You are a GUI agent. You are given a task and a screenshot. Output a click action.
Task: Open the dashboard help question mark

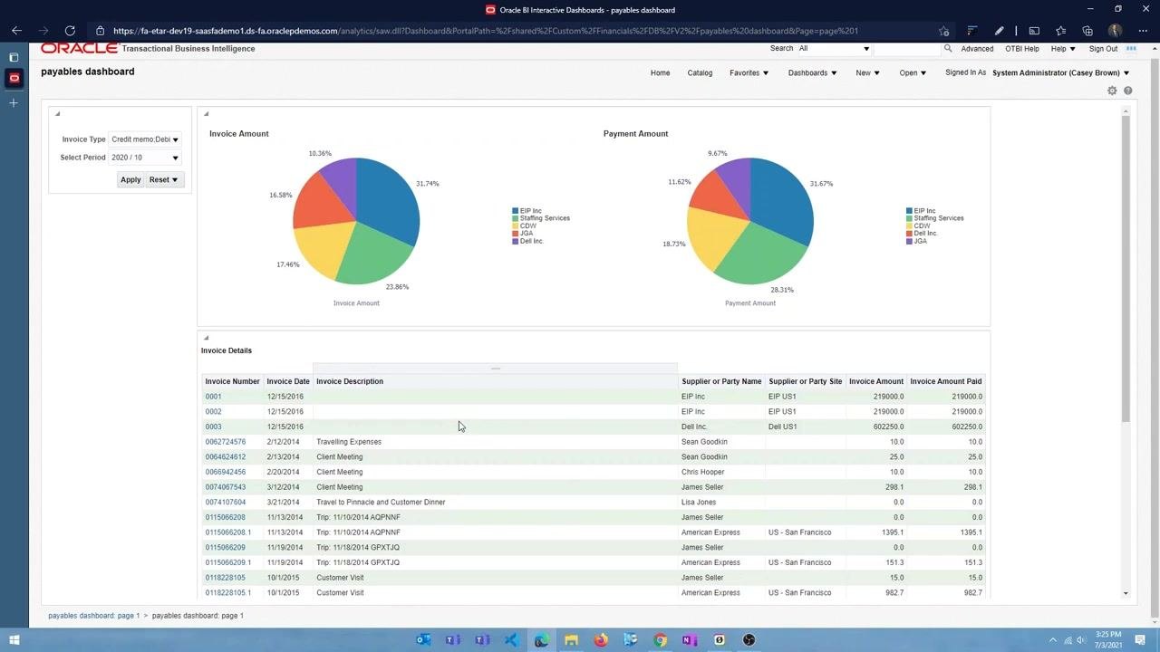[x=1128, y=91]
